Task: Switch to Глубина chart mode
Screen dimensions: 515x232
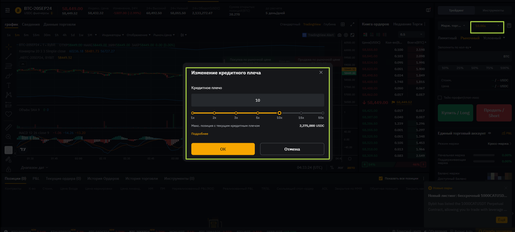Action: [330, 24]
